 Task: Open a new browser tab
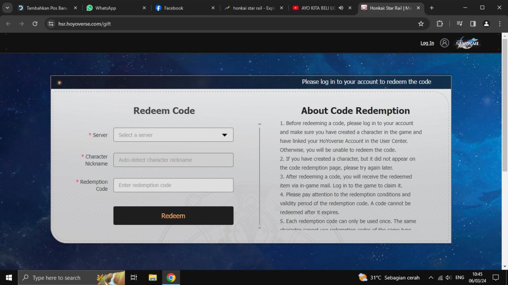click(x=431, y=8)
